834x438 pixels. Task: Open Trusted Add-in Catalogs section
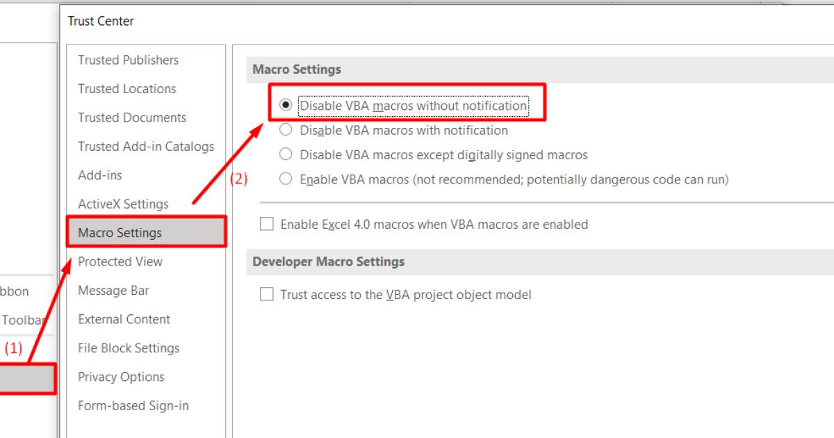coord(146,147)
